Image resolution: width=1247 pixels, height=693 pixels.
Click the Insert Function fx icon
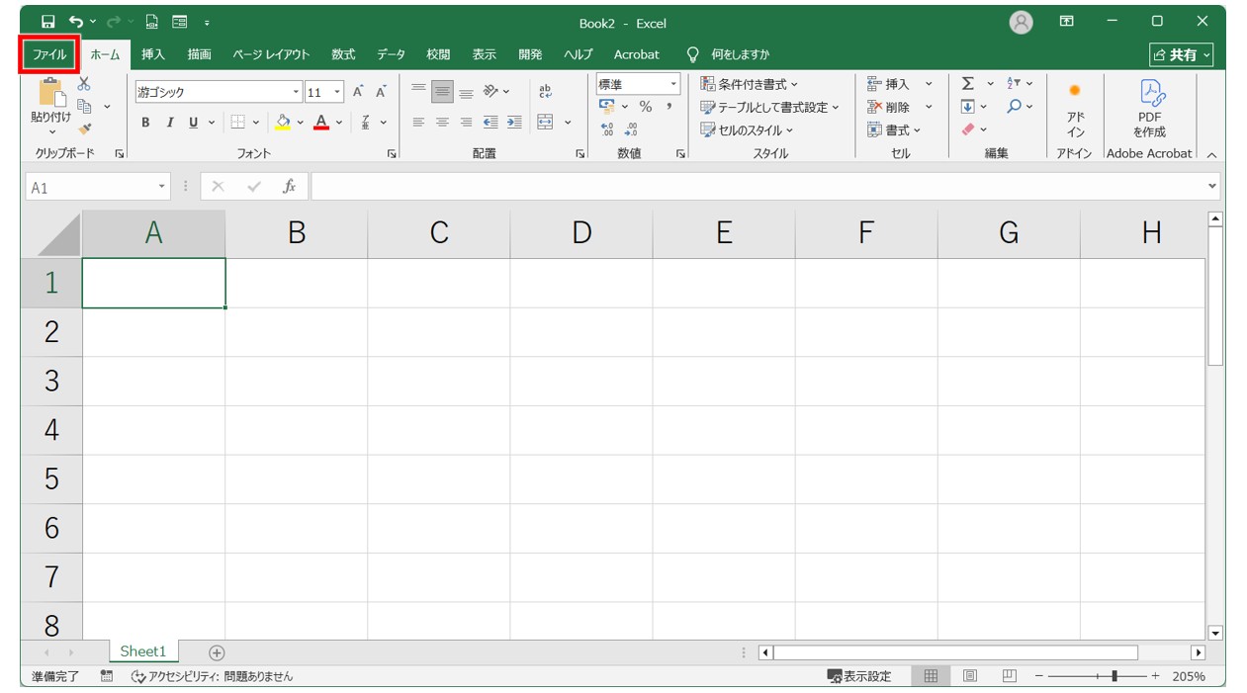[x=289, y=187]
